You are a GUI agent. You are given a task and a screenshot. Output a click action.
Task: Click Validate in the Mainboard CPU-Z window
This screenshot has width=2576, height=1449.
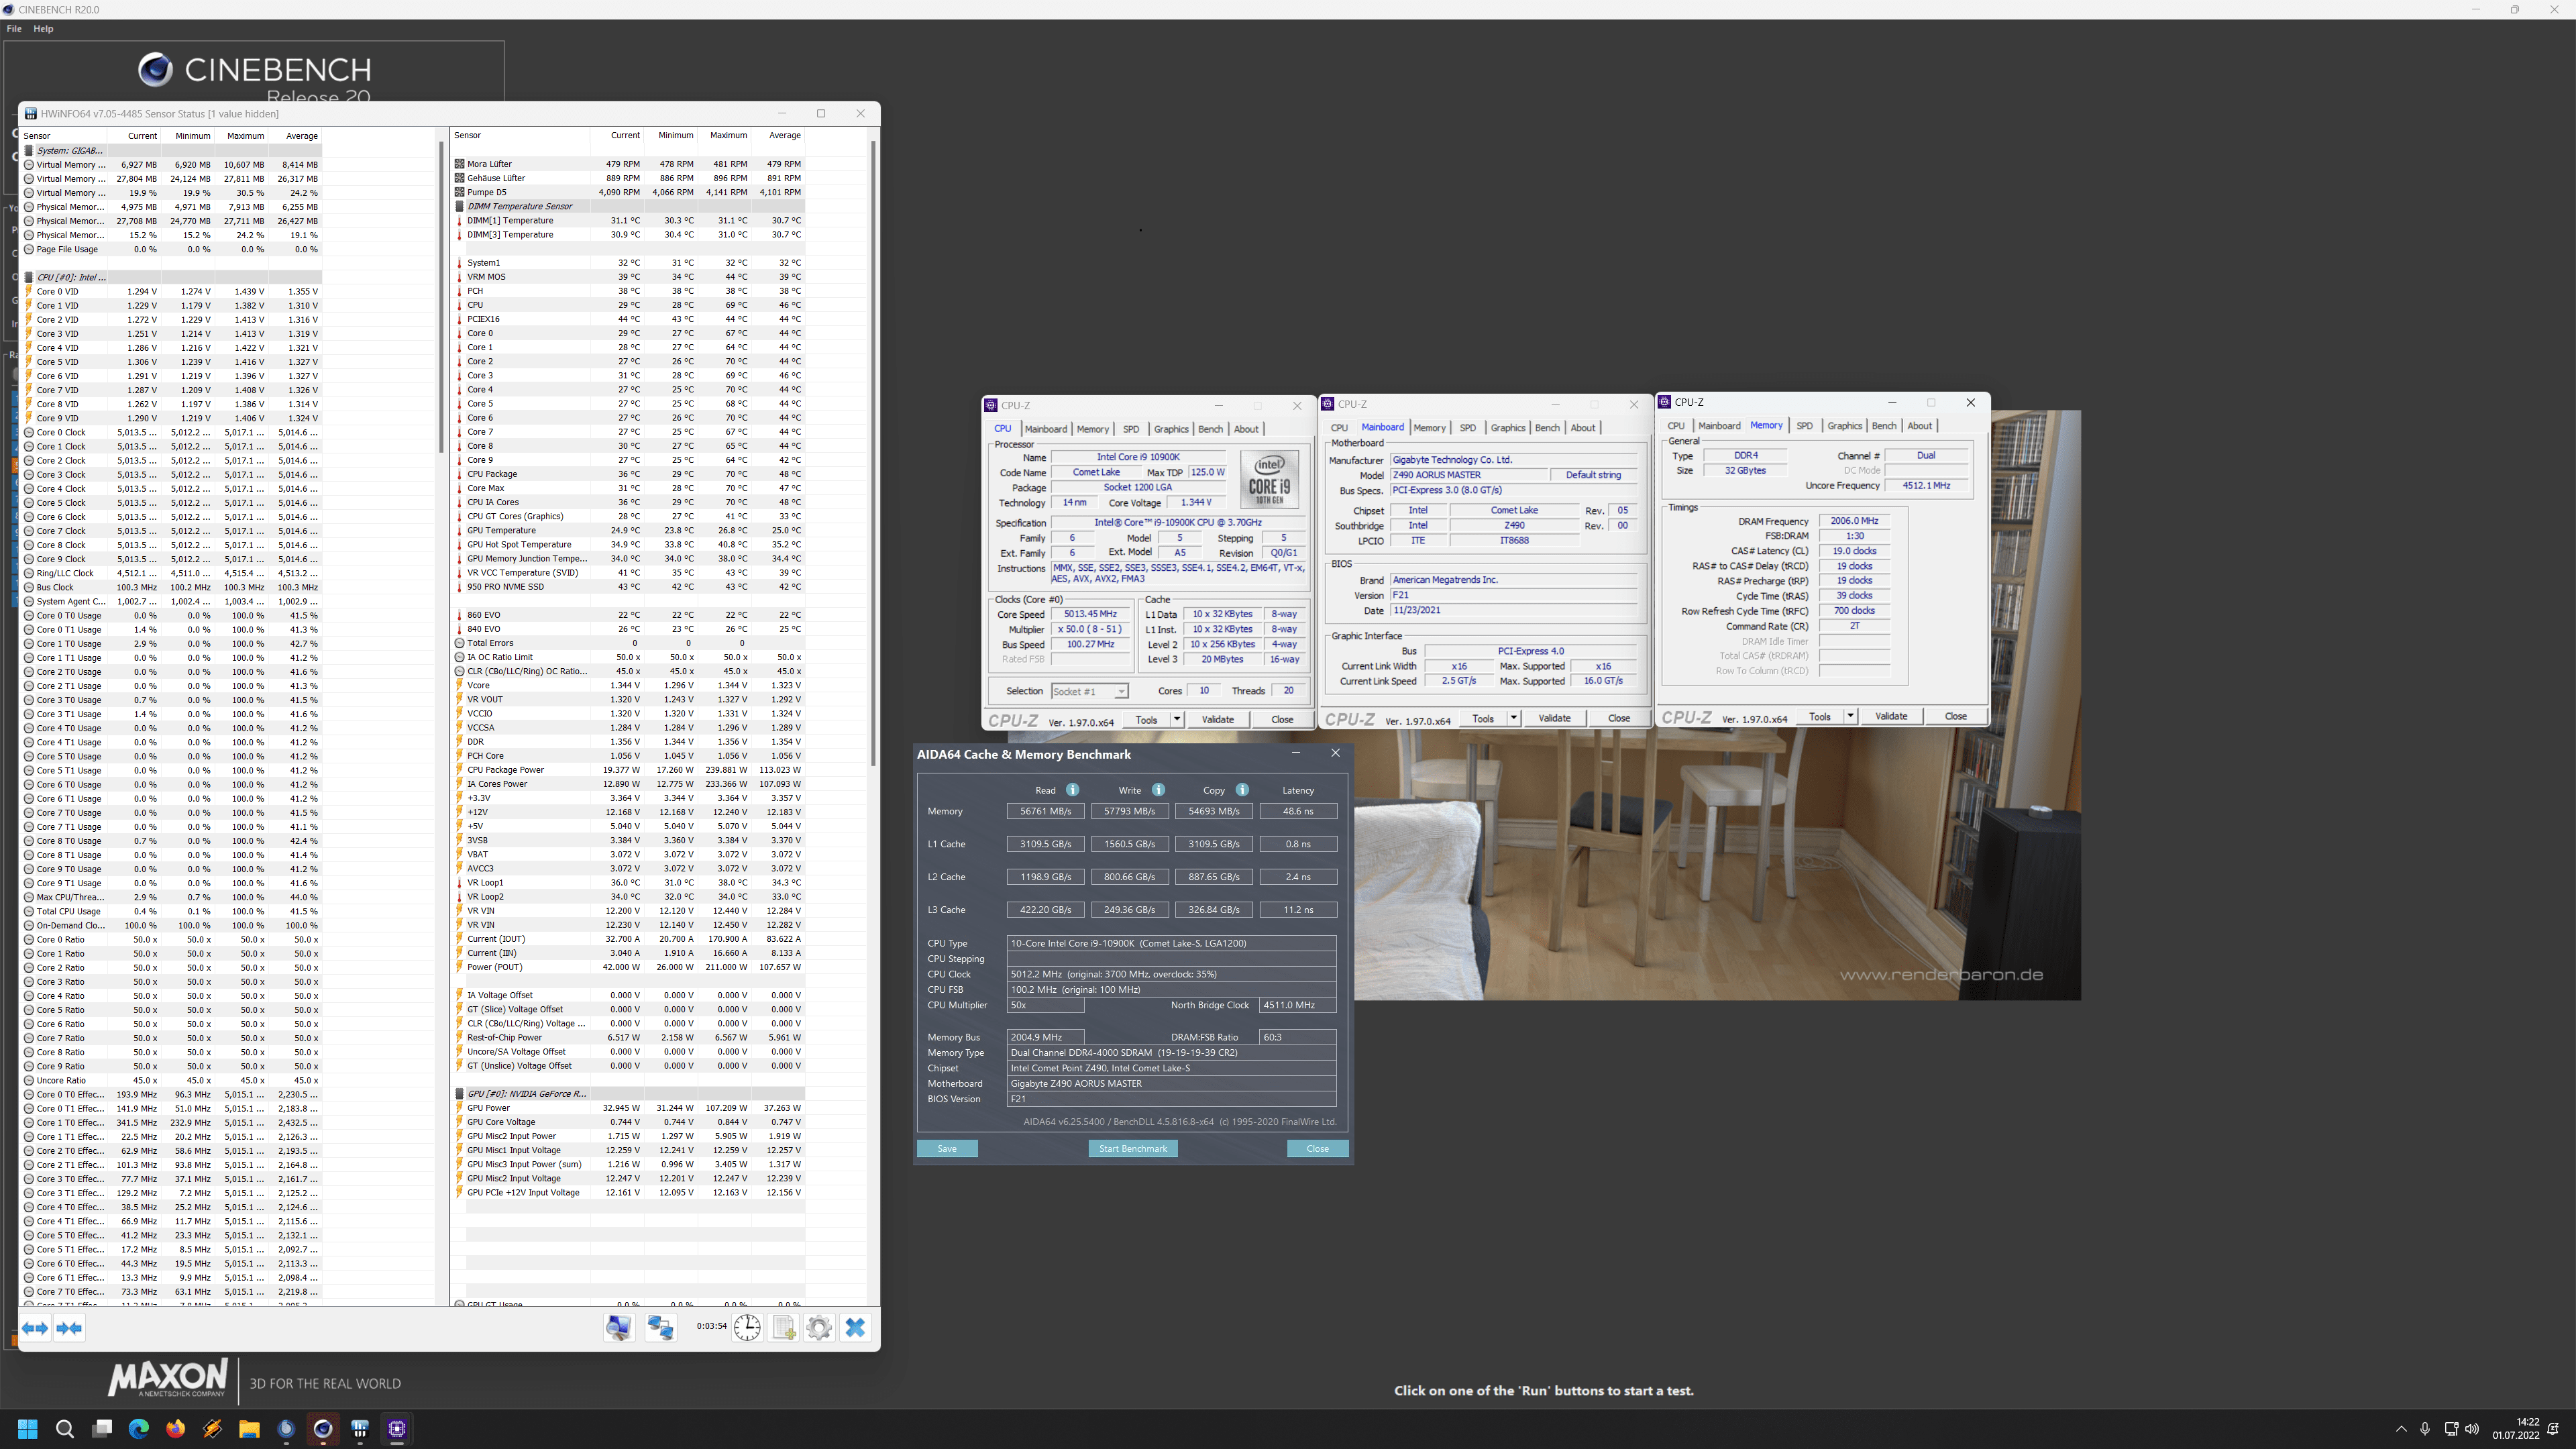(1554, 718)
